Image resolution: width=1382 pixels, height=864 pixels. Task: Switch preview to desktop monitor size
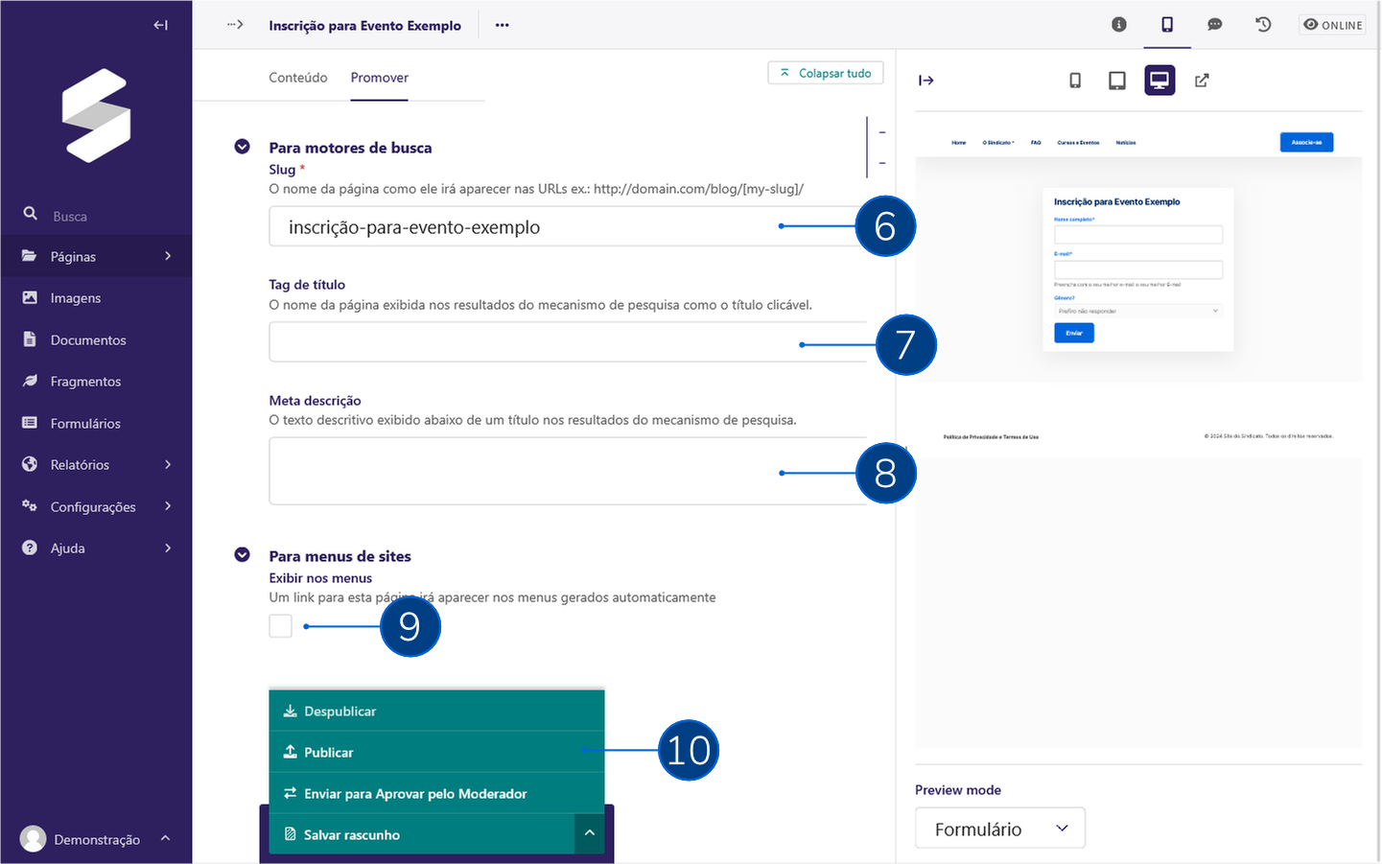[x=1159, y=81]
